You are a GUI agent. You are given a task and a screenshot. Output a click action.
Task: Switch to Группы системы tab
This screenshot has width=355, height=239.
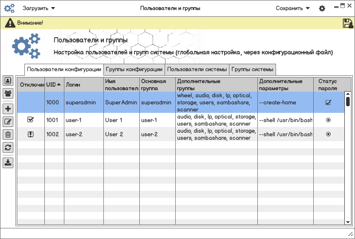(252, 69)
